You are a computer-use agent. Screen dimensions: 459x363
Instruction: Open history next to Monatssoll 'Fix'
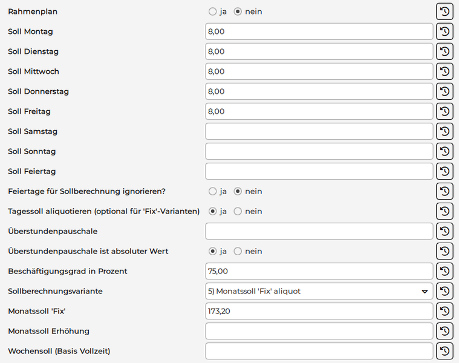444,311
